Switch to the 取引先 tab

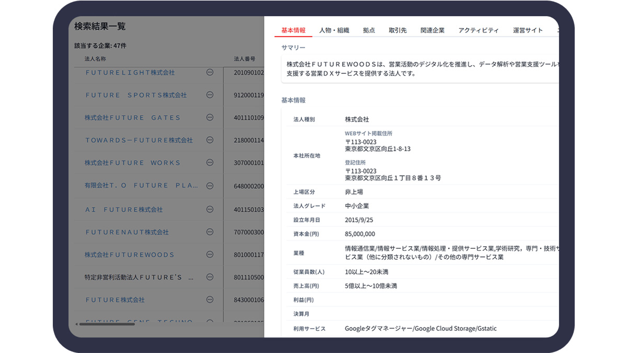[x=398, y=30]
